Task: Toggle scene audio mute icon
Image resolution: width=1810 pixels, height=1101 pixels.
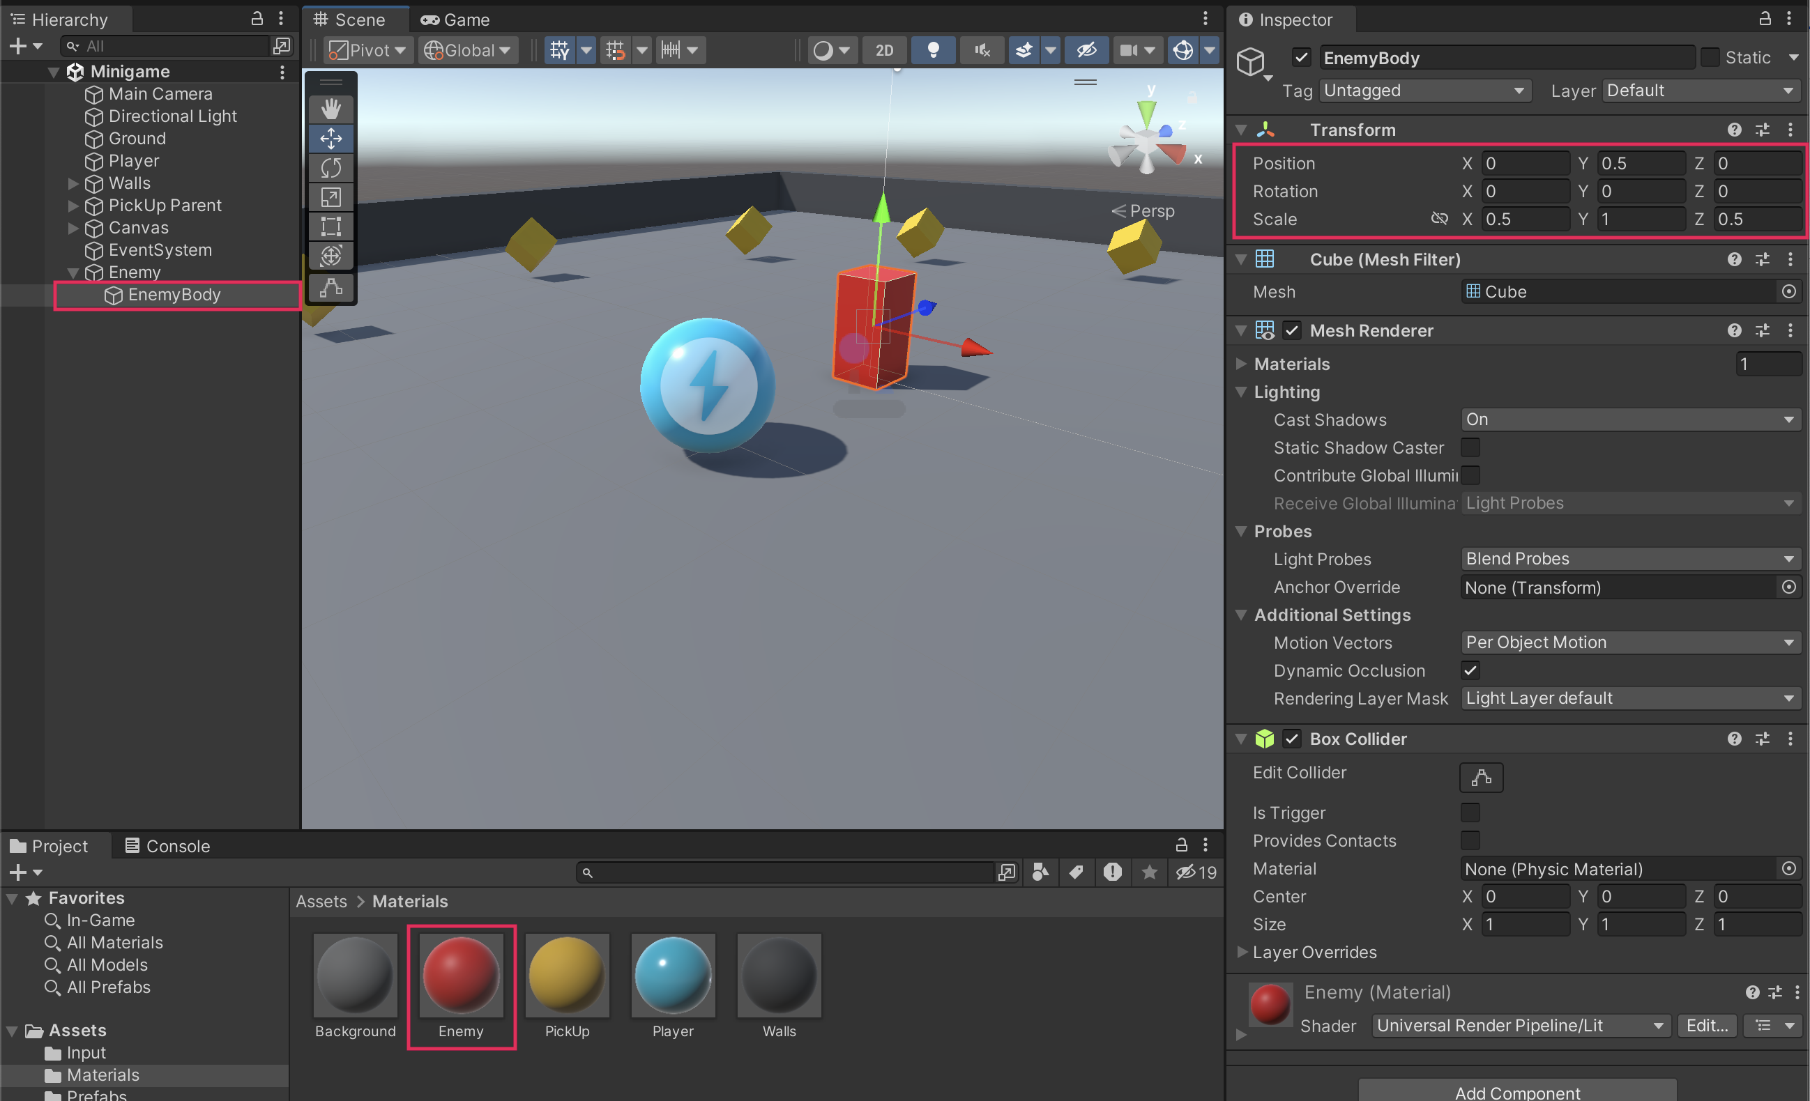Action: [x=982, y=50]
